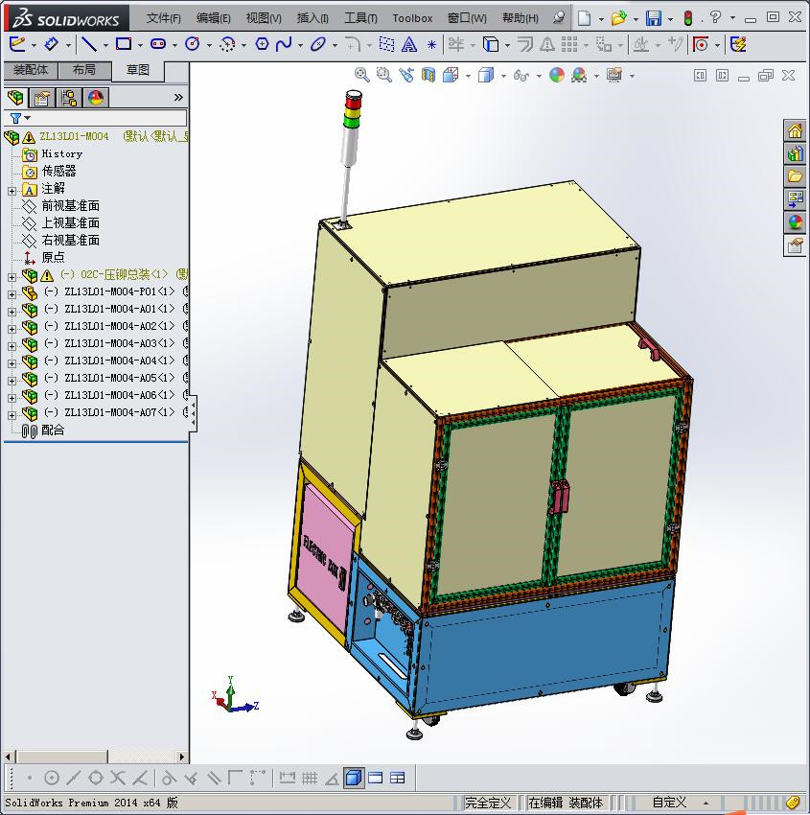The width and height of the screenshot is (810, 815).
Task: Click the Save icon
Action: 654,18
